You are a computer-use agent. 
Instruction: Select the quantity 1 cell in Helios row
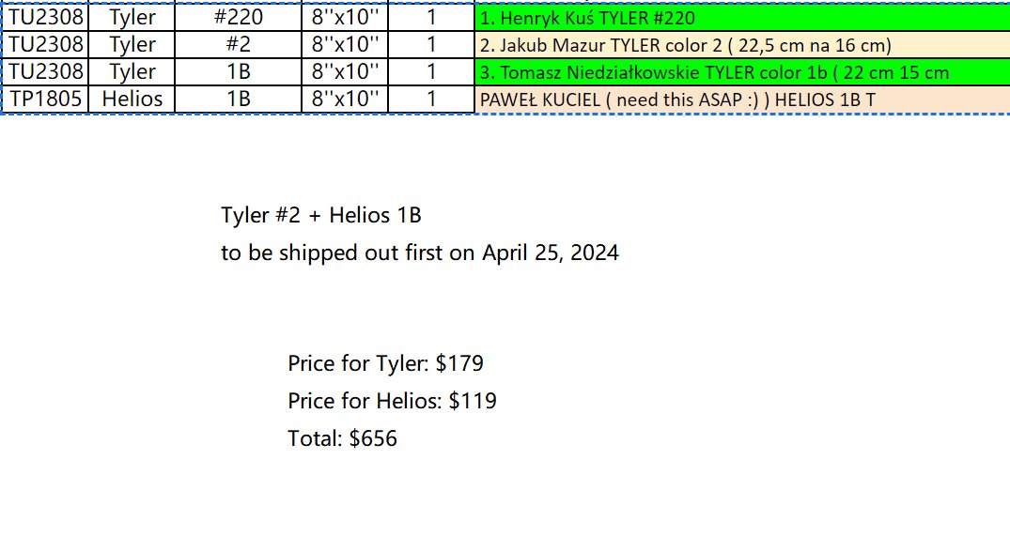point(431,100)
